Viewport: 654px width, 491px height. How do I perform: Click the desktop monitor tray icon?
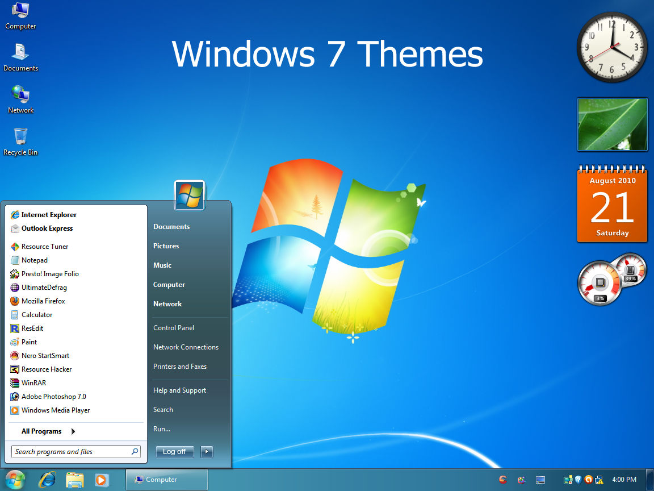pos(540,480)
